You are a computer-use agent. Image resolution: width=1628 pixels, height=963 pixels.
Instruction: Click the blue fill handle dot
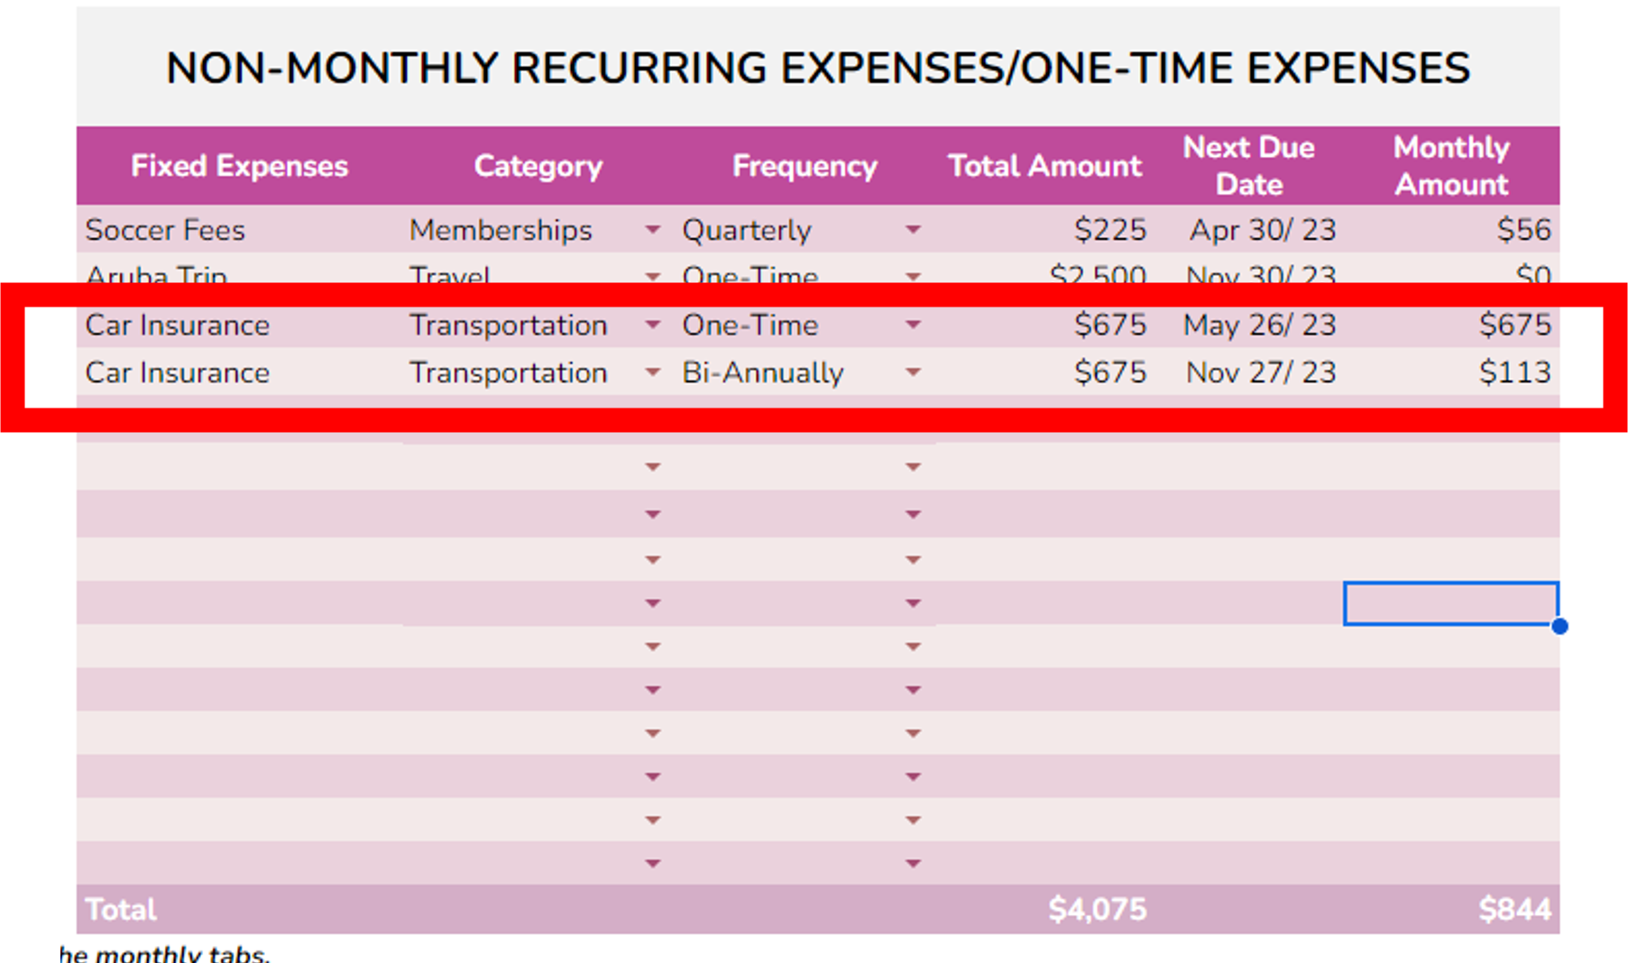coord(1559,626)
